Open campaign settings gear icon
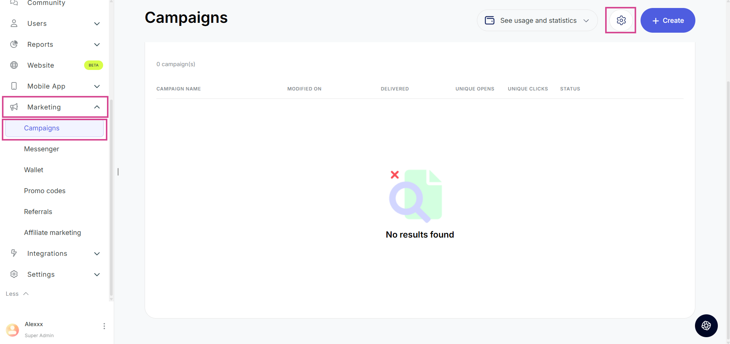Image resolution: width=730 pixels, height=344 pixels. click(x=621, y=21)
